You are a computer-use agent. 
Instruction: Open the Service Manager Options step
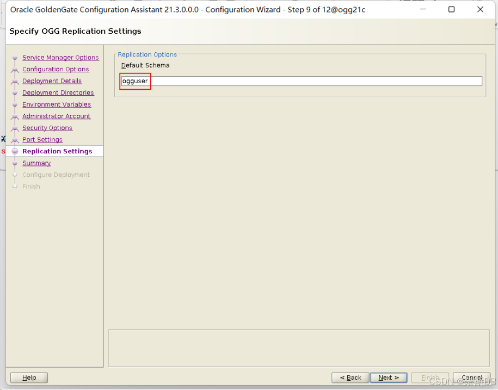(60, 58)
